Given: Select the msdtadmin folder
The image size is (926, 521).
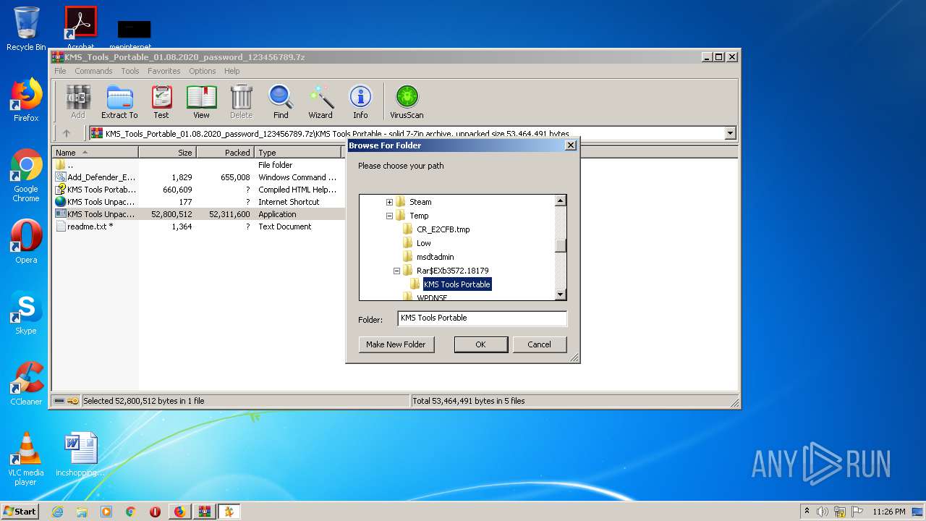Looking at the screenshot, I should click(435, 257).
